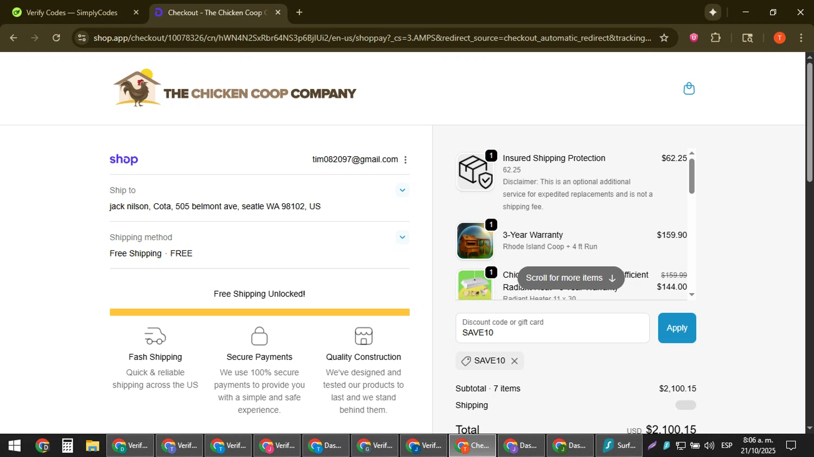Click the Free Shipping · FREE text
The width and height of the screenshot is (814, 457).
click(x=151, y=254)
